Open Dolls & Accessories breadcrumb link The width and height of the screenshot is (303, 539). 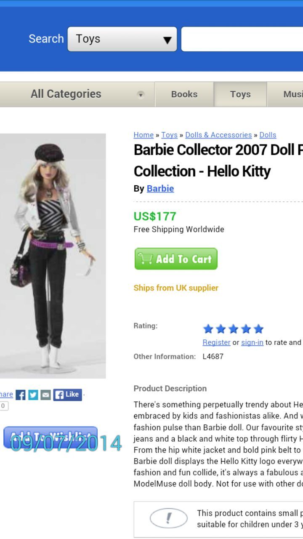(x=218, y=135)
